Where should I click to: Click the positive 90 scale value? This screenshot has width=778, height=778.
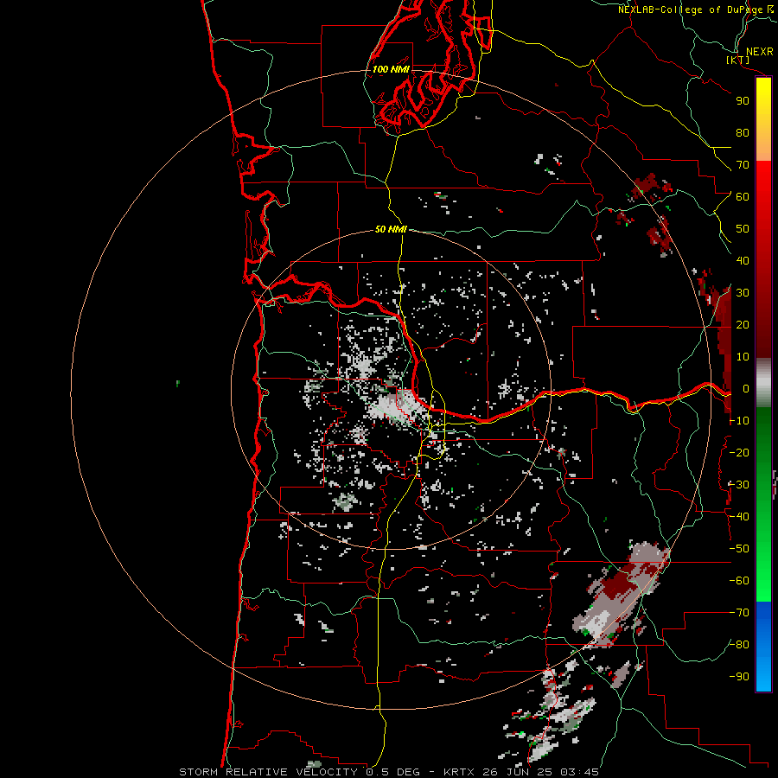tap(743, 101)
